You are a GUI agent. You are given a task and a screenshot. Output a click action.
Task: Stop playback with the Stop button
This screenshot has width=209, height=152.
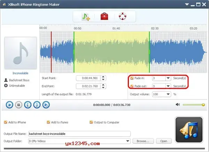click(19, 105)
